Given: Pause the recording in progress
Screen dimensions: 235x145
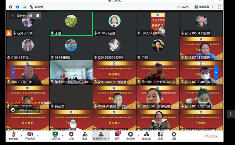Looking at the screenshot, I should (31, 15).
